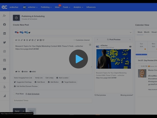Image resolution: width=157 pixels, height=118 pixels.
Task: Click the Pocket icon in the post toolbar
Action: (43, 40)
